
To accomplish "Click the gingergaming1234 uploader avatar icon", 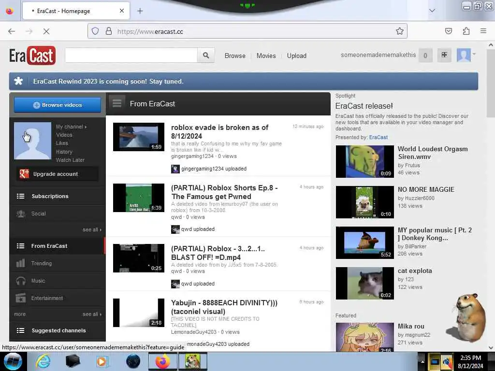I will coord(175,169).
